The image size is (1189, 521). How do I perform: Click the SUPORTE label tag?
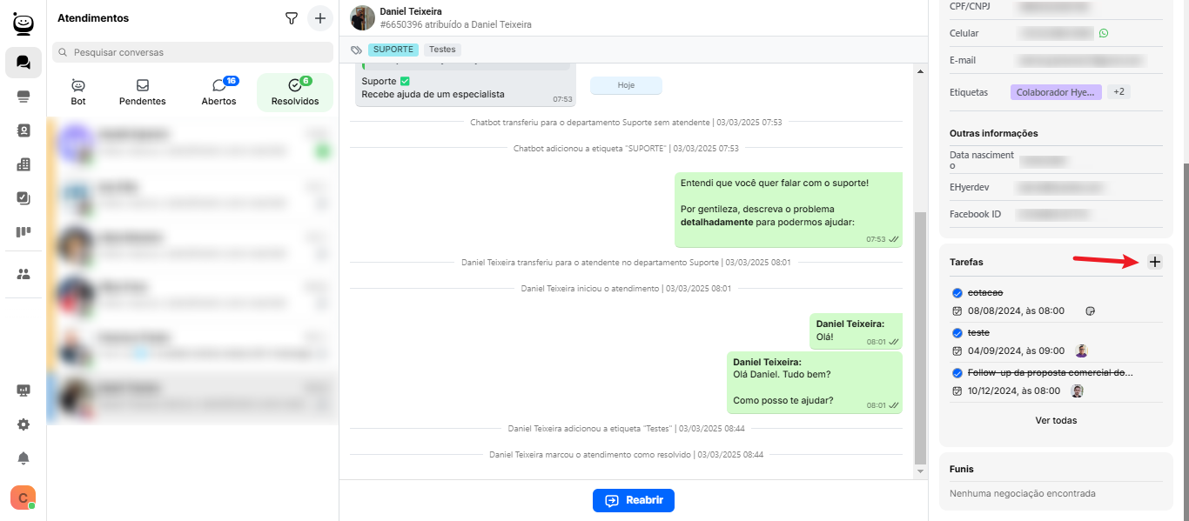(x=393, y=50)
